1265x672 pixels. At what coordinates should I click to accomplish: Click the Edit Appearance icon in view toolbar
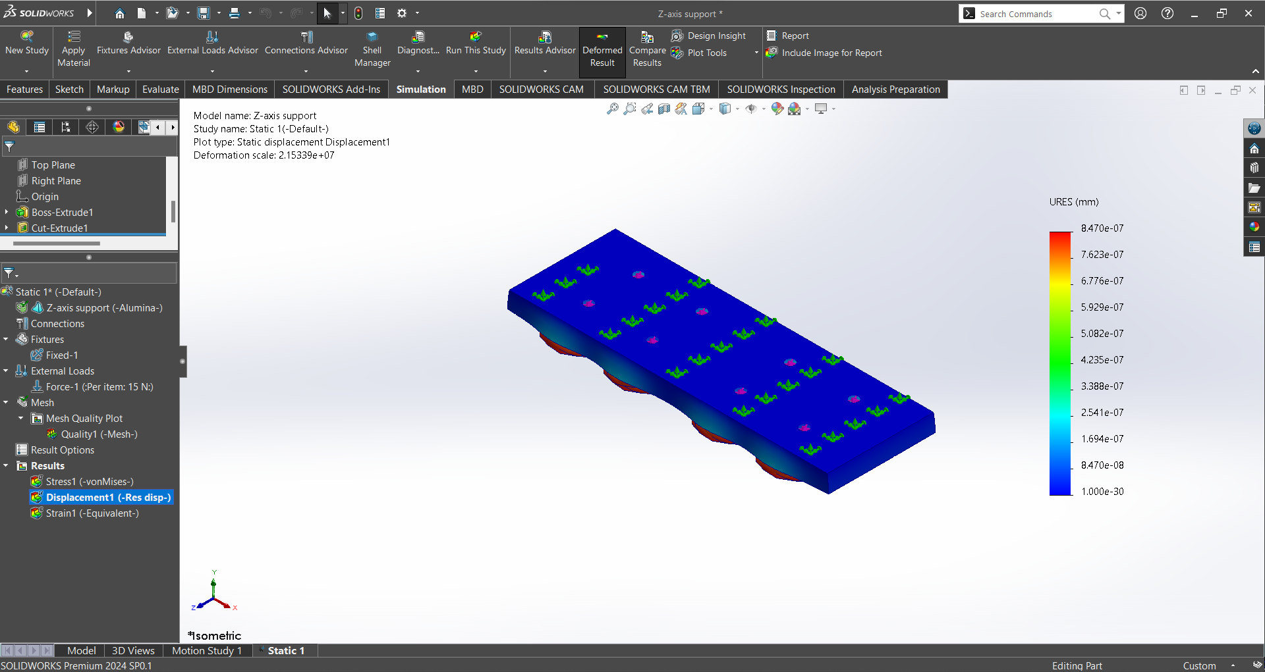pos(777,109)
